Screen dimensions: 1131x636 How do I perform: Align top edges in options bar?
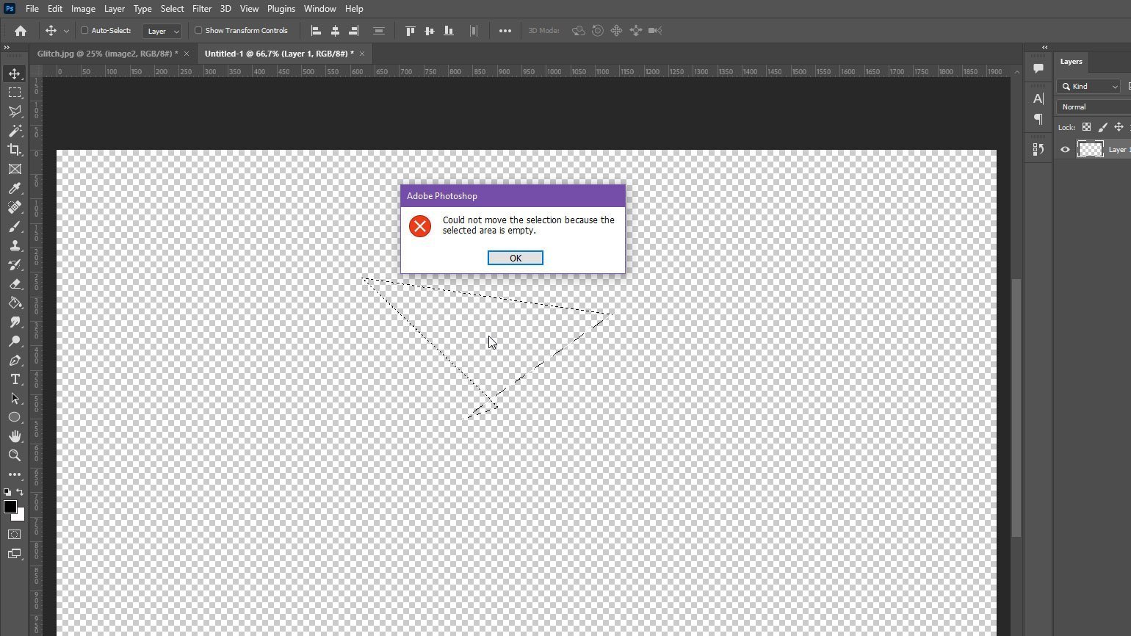coord(411,31)
